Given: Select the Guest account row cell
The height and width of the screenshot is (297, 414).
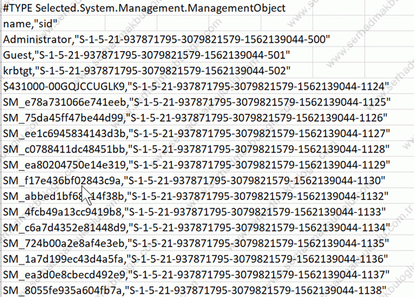Looking at the screenshot, I should (x=147, y=55).
